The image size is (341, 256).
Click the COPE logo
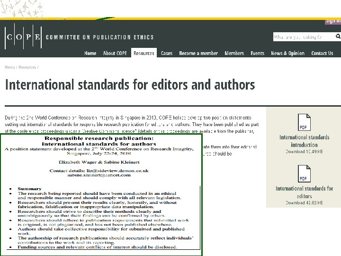click(x=23, y=37)
